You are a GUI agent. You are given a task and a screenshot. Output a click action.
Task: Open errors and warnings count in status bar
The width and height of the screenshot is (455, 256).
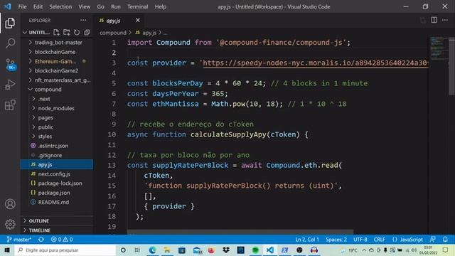coord(62,240)
